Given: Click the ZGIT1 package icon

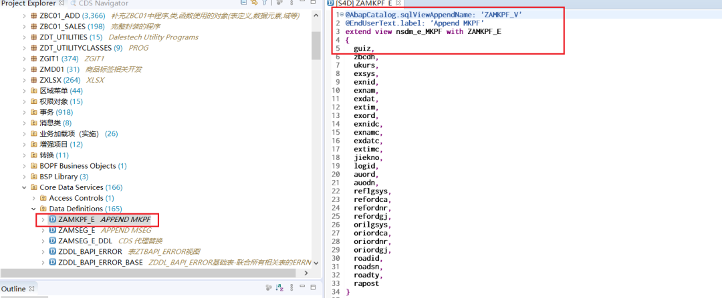Looking at the screenshot, I should 33,58.
